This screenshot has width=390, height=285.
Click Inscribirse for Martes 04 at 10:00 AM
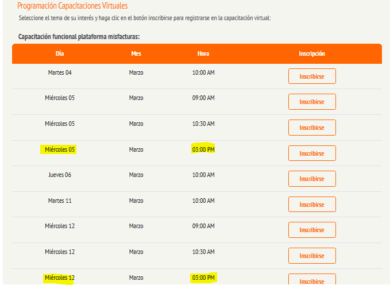tap(312, 76)
